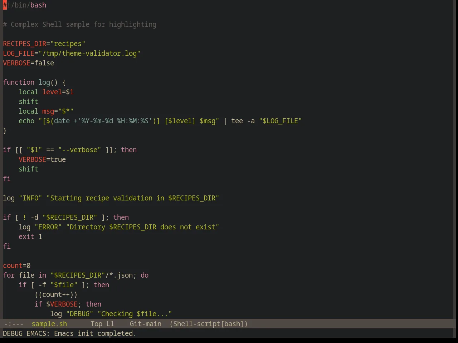Screen dimensions: 458x343
Task: Click the LOG_FILE variable assignment
Action: point(72,53)
